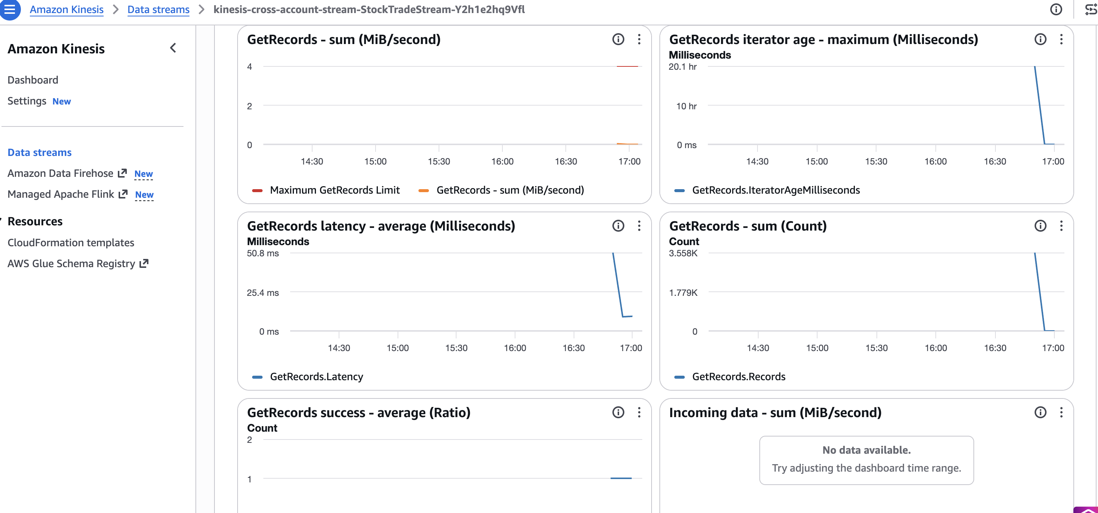Select Data streams in side navigation
The width and height of the screenshot is (1098, 513).
click(x=40, y=152)
